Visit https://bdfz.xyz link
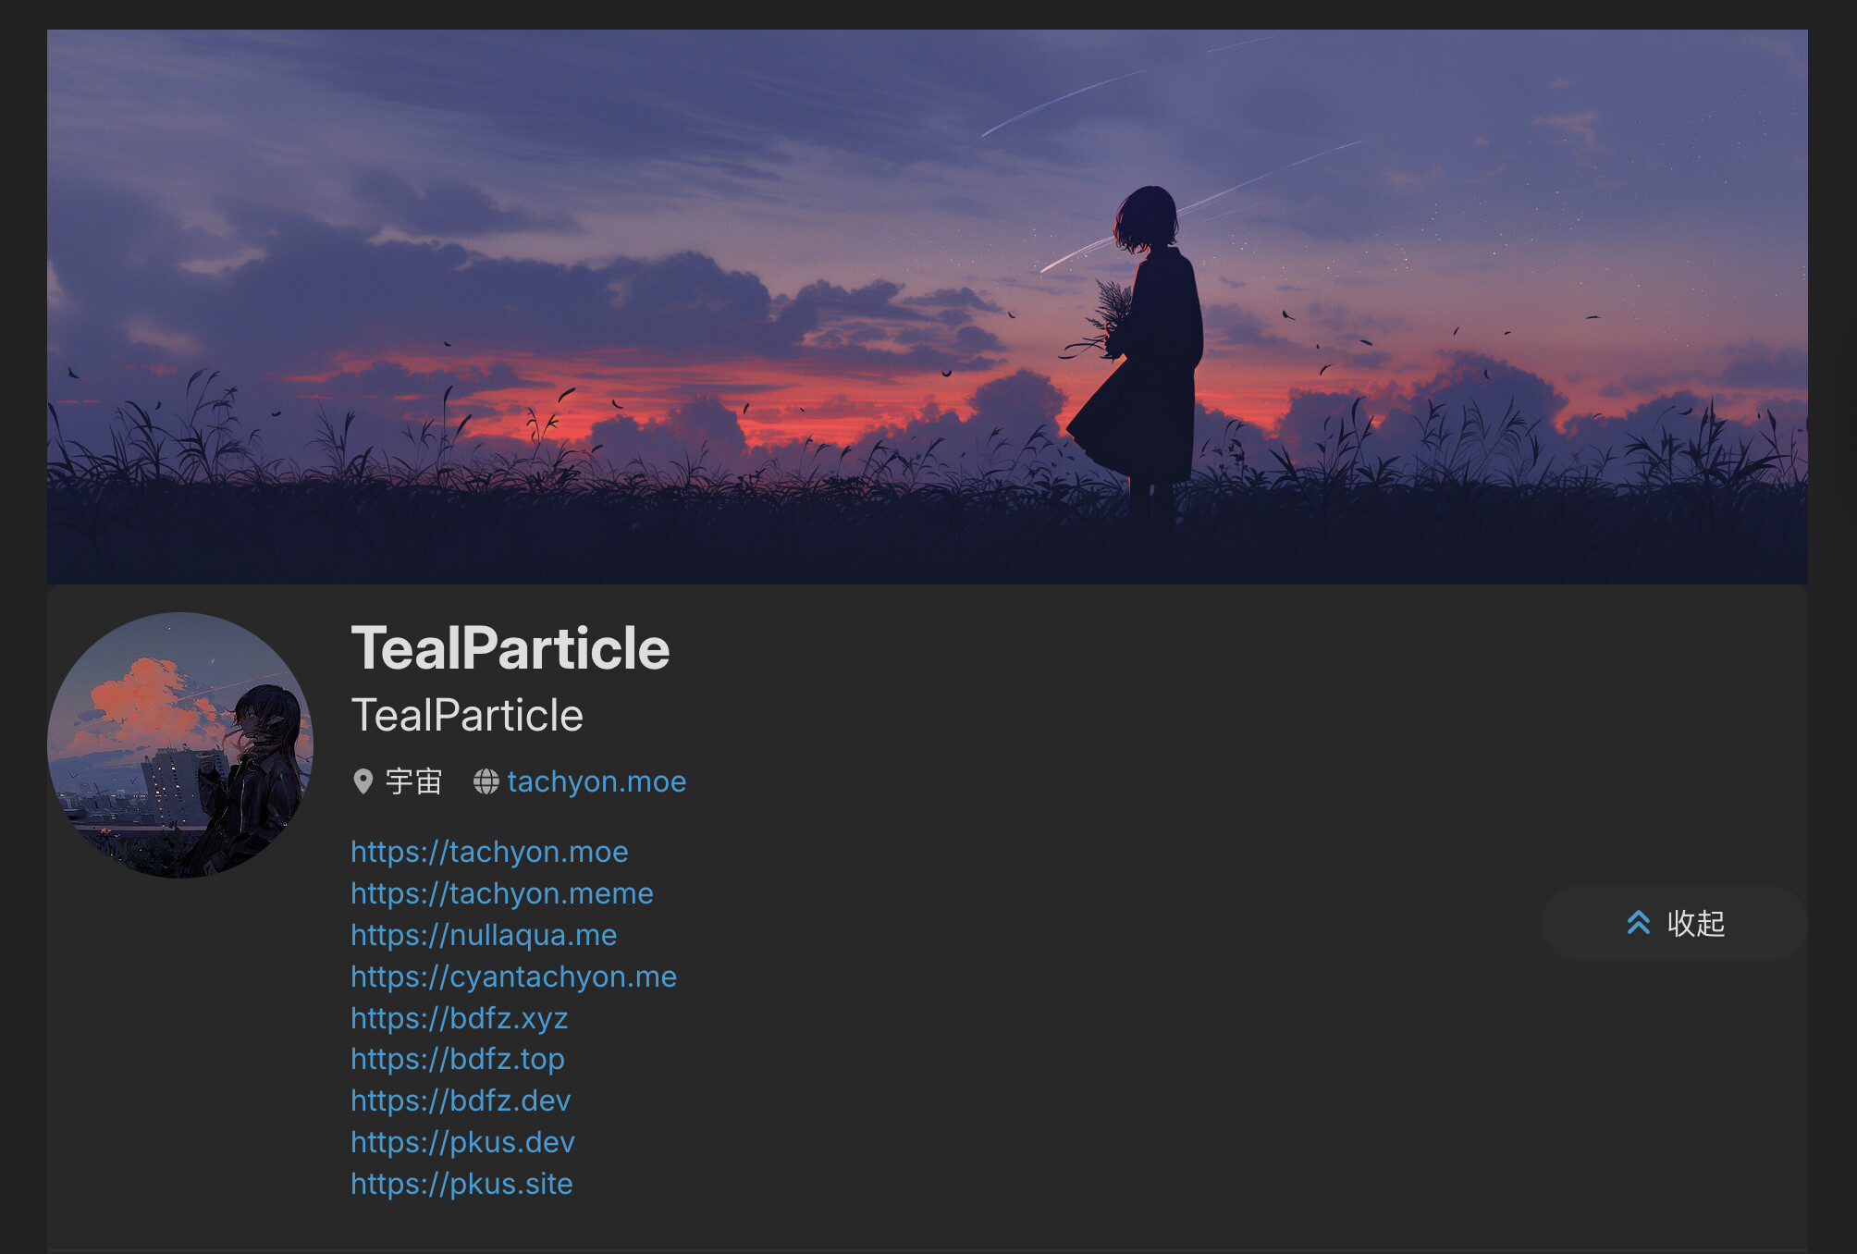Screen dimensions: 1857x1254 click(x=459, y=1017)
